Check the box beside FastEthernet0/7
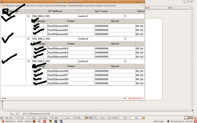Screen dimensions: 197x123 click(x=34, y=75)
